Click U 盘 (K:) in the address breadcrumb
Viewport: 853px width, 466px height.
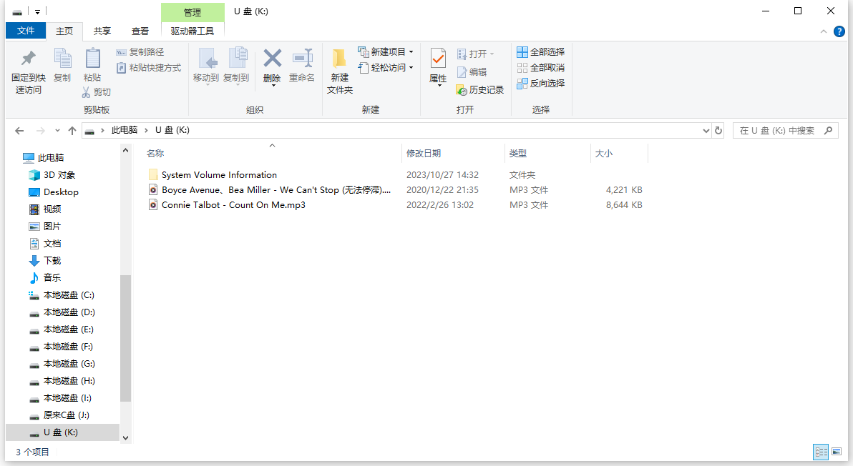[172, 130]
